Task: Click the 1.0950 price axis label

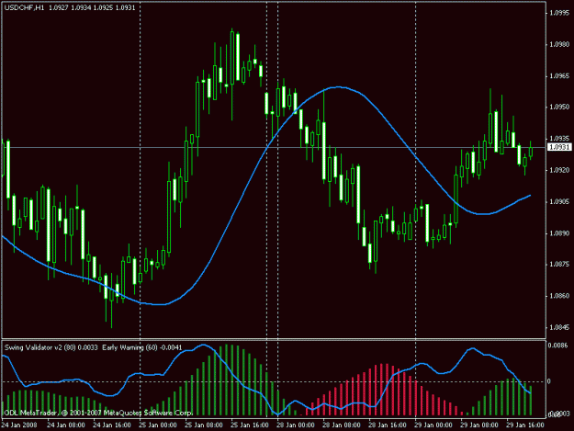Action: pyautogui.click(x=559, y=108)
